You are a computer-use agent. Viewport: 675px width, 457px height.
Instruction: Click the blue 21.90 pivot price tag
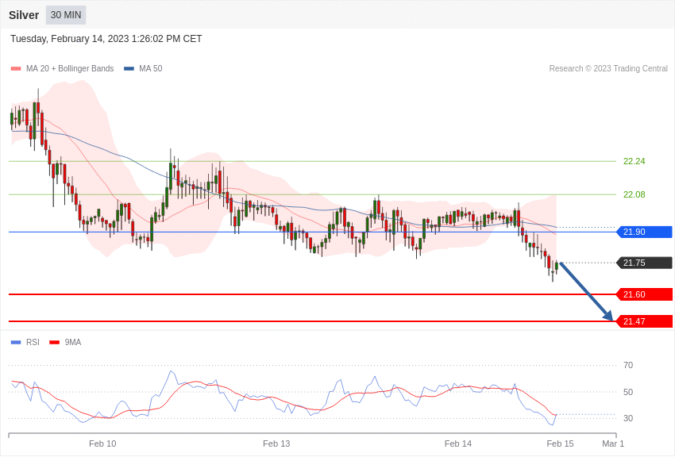pos(645,232)
